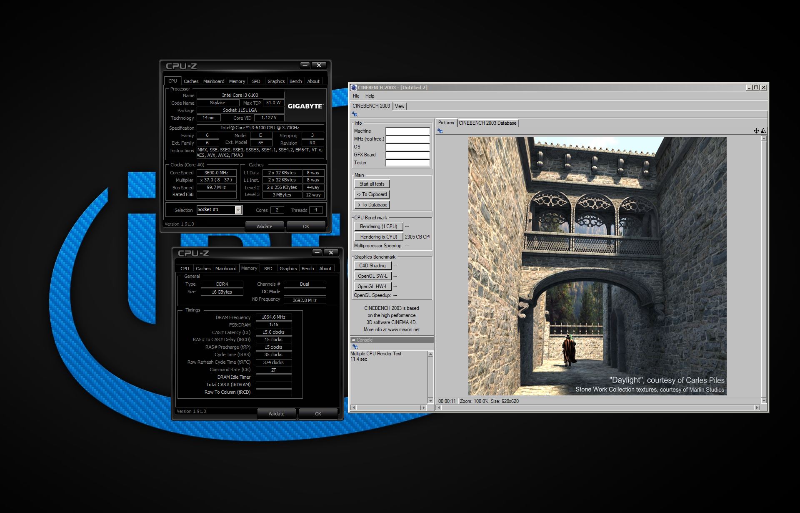Image resolution: width=800 pixels, height=513 pixels.
Task: Open Caches tab in top CPU-Z window
Action: (x=191, y=81)
